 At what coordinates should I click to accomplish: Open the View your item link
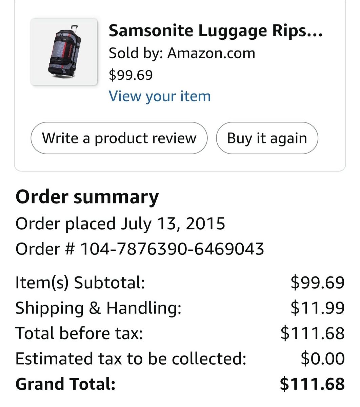(159, 96)
